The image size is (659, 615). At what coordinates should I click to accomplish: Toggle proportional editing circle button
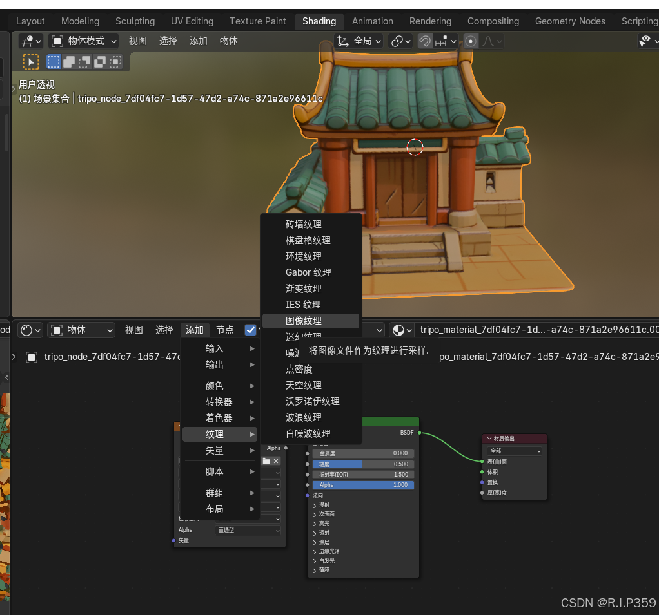click(471, 41)
